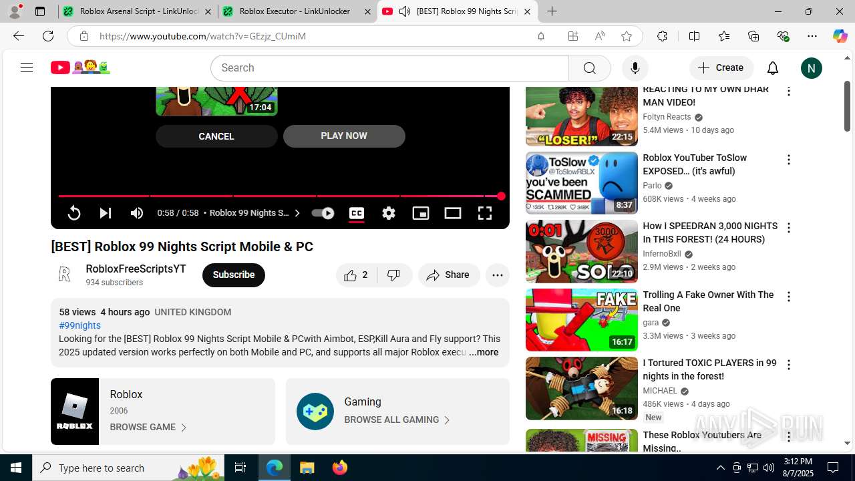Expand the description with ...more

tap(484, 352)
